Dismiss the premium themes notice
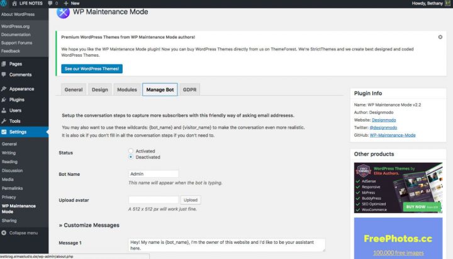 tap(440, 37)
